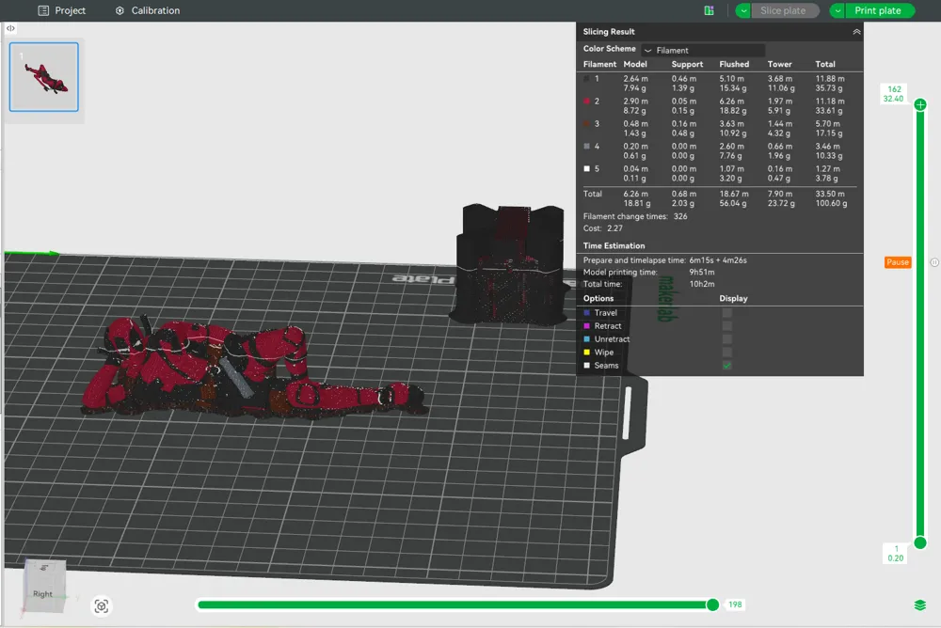941x628 pixels.
Task: Click the plus icon atop layer slider
Action: click(920, 105)
